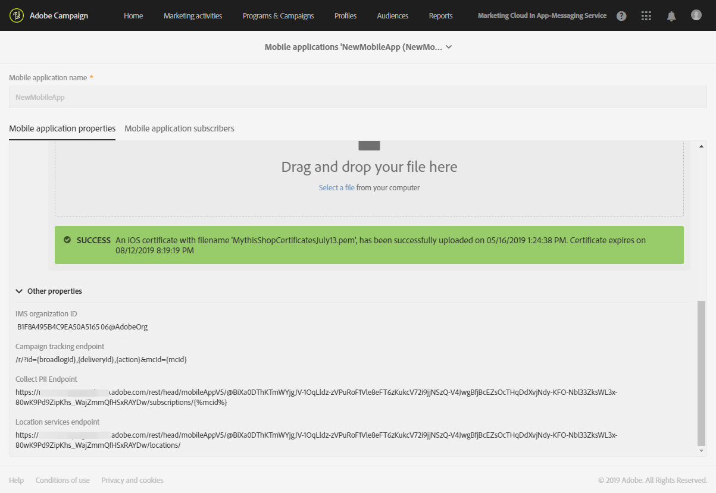Open the Reports menu
Image resolution: width=716 pixels, height=493 pixels.
point(440,15)
